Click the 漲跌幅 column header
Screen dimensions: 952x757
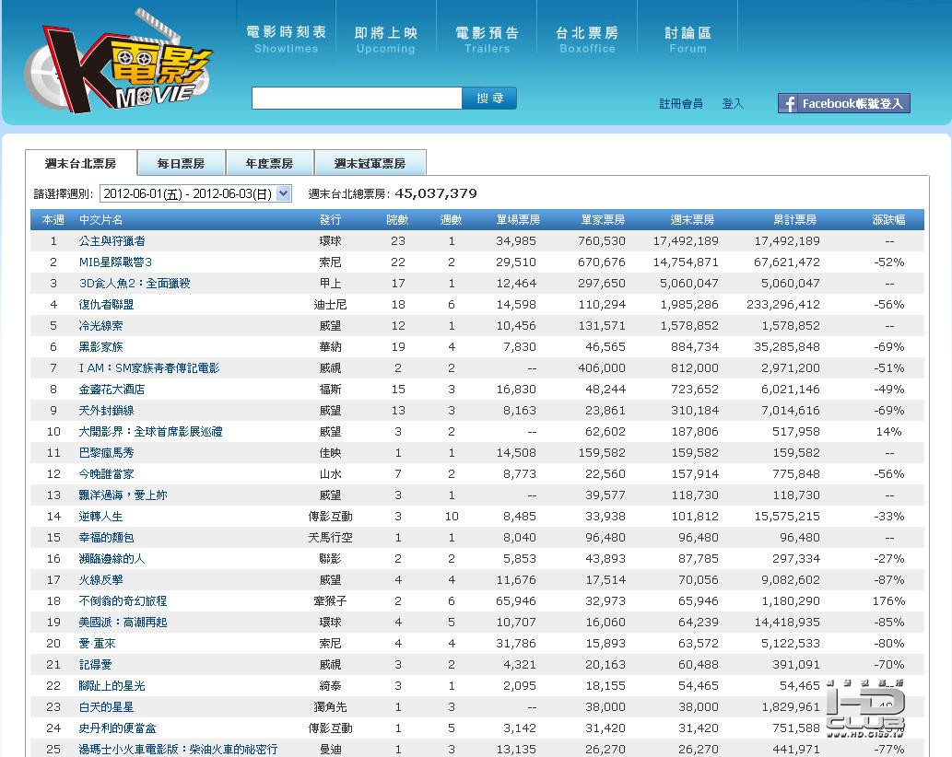[888, 219]
